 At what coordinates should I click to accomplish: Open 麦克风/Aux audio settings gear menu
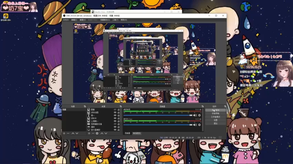199,125
